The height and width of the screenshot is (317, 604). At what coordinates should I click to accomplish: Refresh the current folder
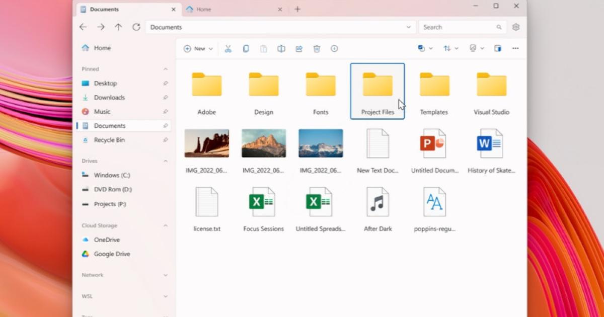click(x=136, y=27)
